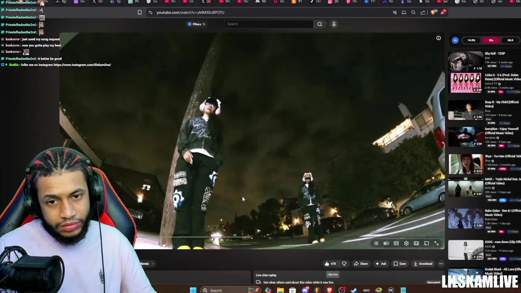Open Brave browser from the taskbar
This screenshot has height=293, width=521.
(329, 290)
